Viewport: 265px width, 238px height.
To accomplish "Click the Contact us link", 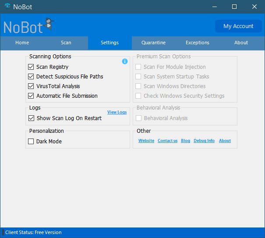I will 168,141.
